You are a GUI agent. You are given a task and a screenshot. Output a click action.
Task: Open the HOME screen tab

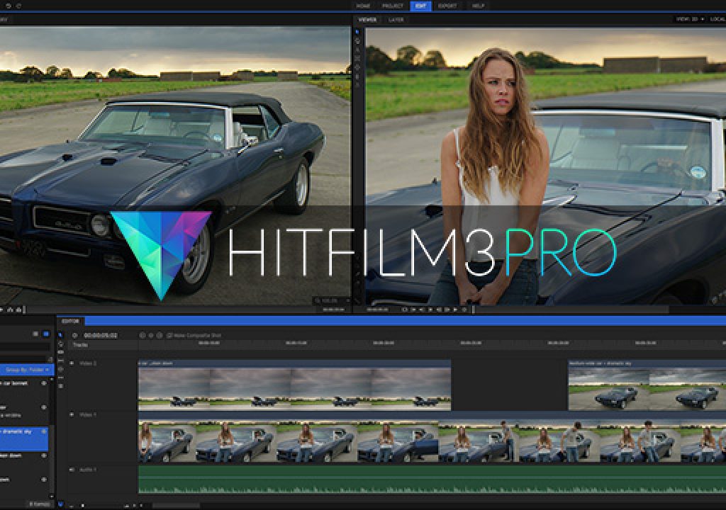(x=363, y=6)
